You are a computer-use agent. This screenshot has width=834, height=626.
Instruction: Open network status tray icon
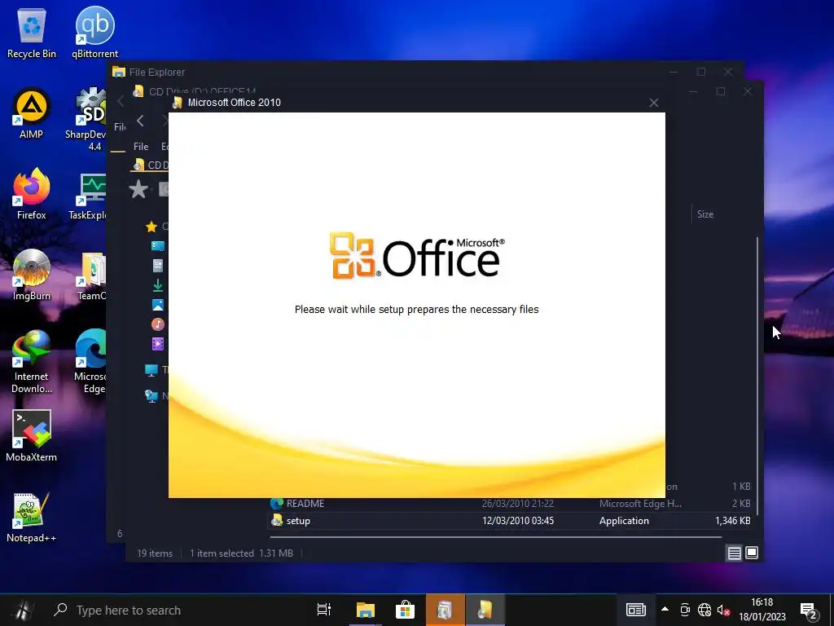tap(705, 610)
